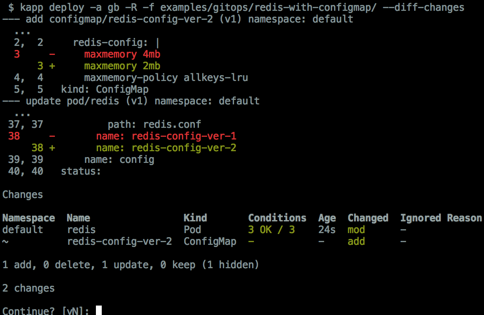Viewport: 484px width, 315px height.
Task: Click the 'ConfigMap' kind cell in table
Action: coord(210,242)
